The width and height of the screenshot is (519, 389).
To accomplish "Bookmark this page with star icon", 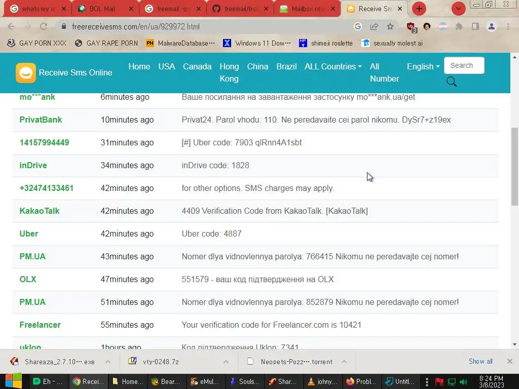I will 390,26.
